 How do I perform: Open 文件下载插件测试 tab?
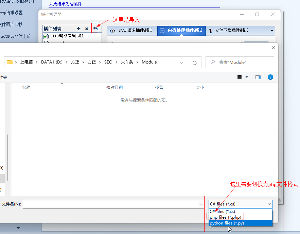[228, 31]
